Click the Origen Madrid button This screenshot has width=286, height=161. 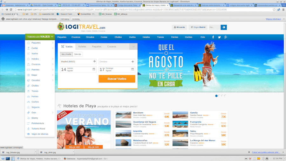click(198, 27)
